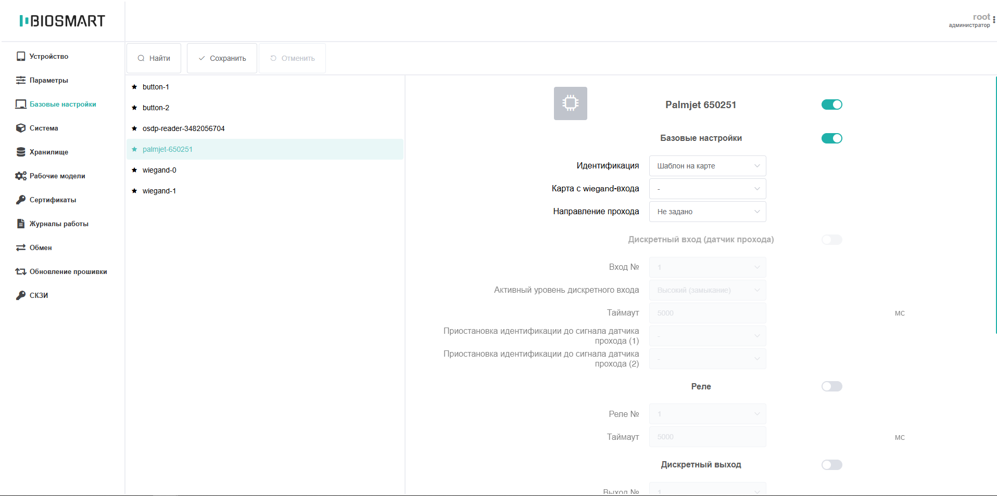
Task: Click the Найти button
Action: [x=154, y=58]
